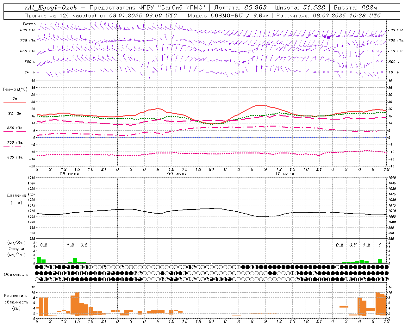Click the Ветер panel label

29,24
